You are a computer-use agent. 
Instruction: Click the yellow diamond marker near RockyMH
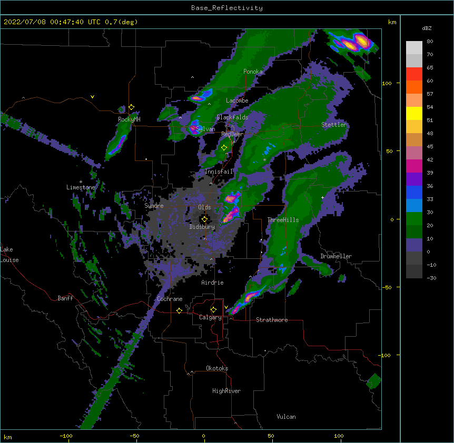tap(132, 107)
